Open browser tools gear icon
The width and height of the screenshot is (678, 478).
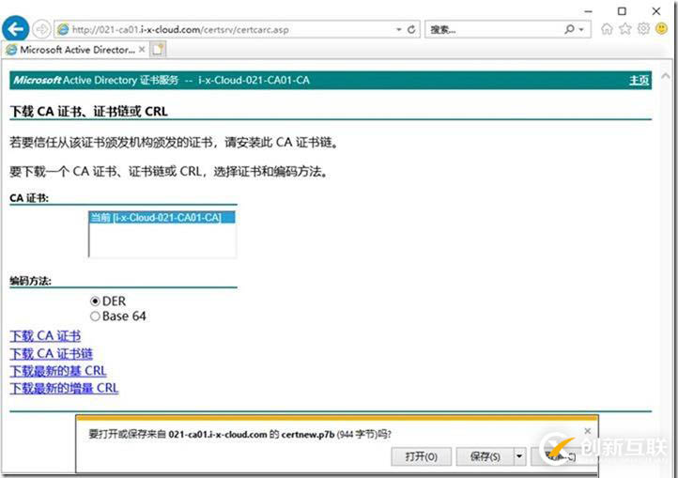click(x=643, y=29)
